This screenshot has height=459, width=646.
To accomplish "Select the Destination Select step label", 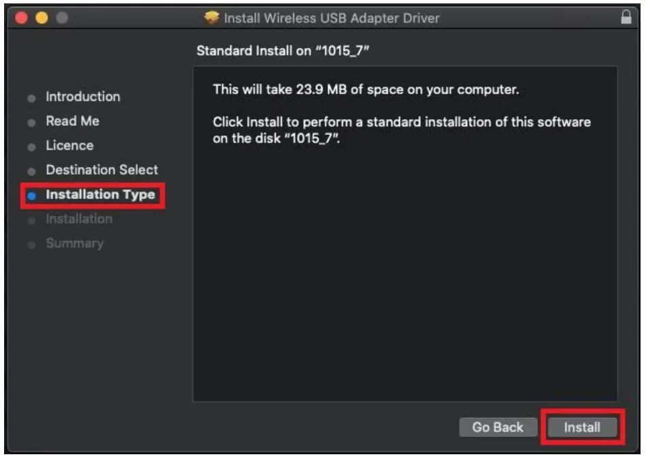I will (x=102, y=170).
